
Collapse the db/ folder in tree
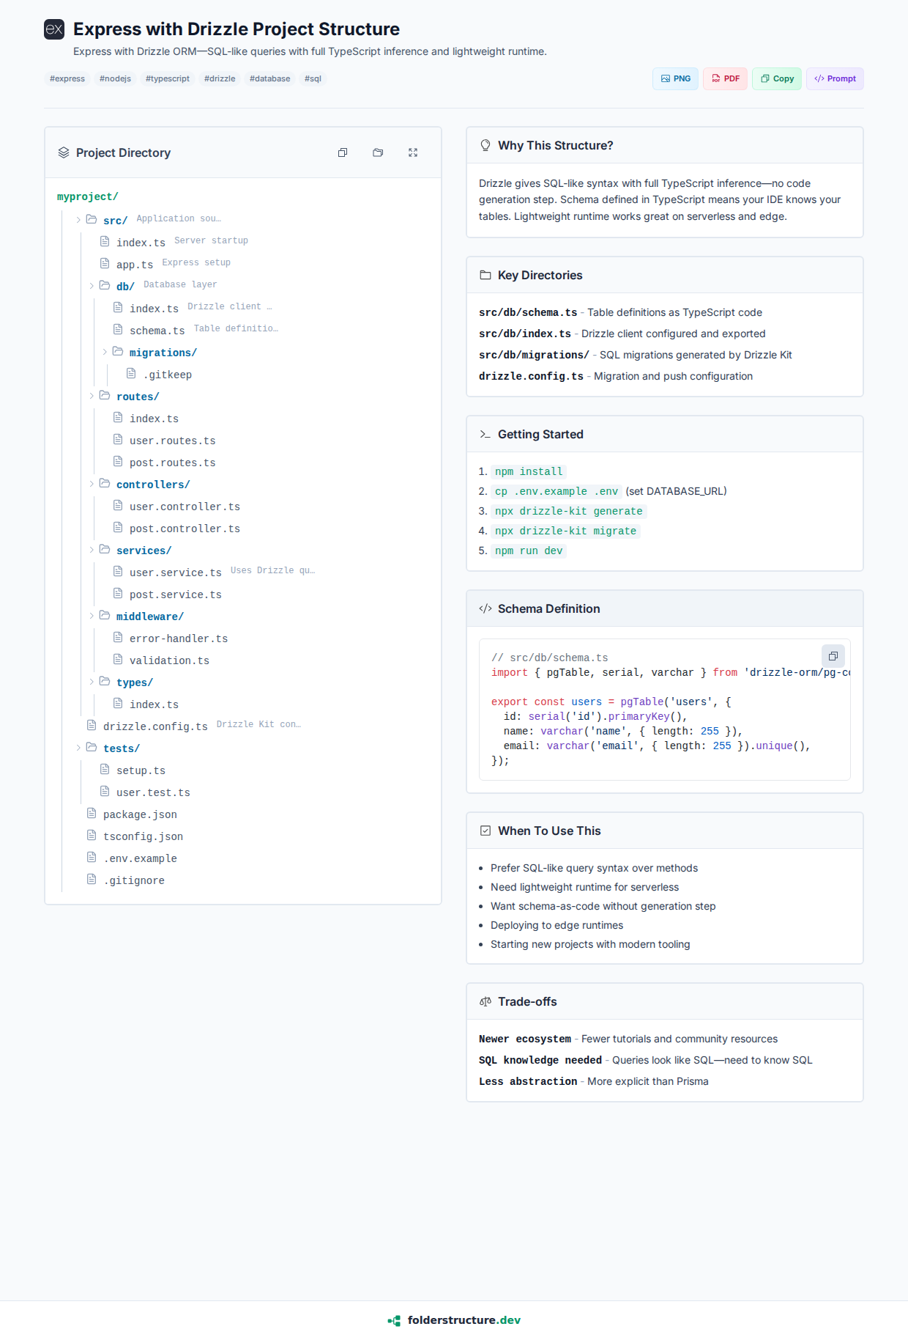coord(92,286)
